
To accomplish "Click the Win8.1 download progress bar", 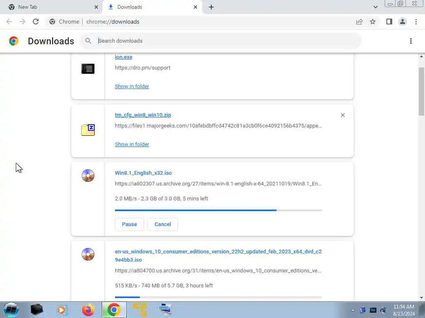I will [218, 210].
